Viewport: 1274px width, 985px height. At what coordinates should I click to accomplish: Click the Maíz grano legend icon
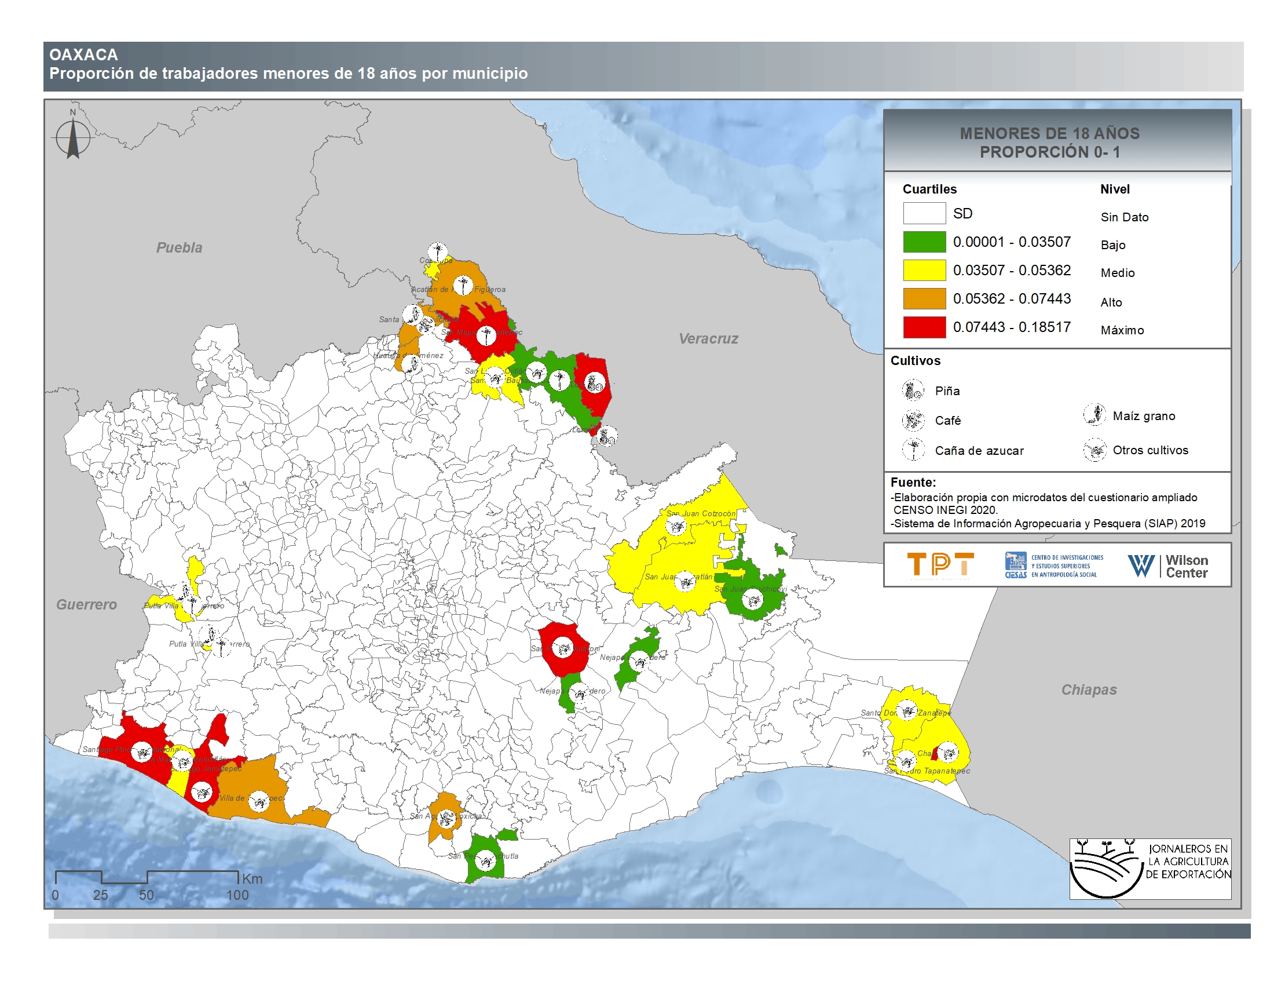(x=1094, y=414)
